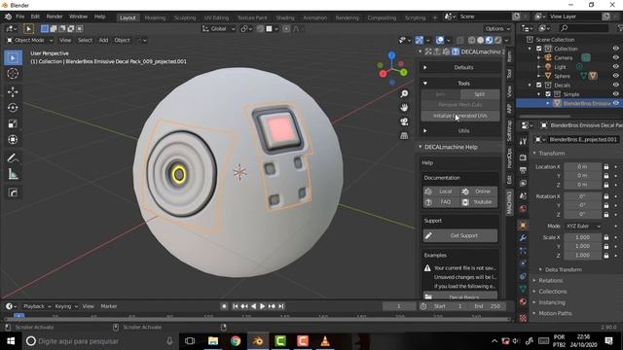The image size is (623, 350).
Task: Open Chrome from the taskbar
Action: (x=236, y=341)
